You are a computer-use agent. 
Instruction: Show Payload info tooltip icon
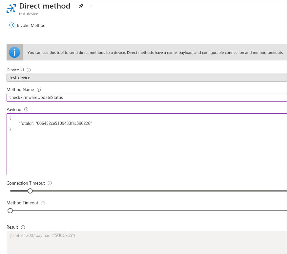pos(26,109)
